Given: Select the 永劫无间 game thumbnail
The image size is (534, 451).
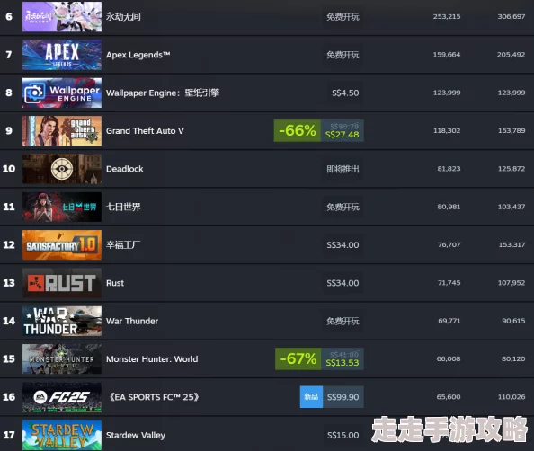Looking at the screenshot, I should (62, 17).
